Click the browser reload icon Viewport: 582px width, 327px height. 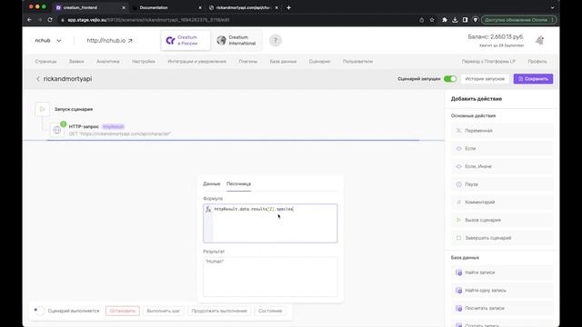50,20
